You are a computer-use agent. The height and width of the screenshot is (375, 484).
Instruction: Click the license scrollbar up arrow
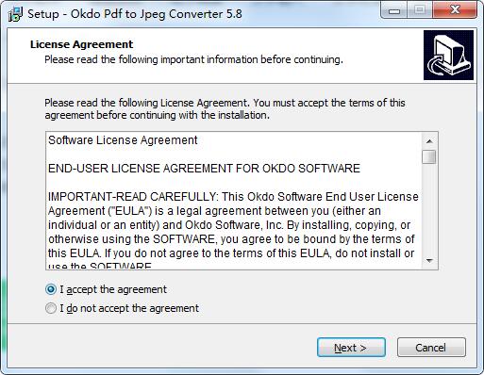coord(429,141)
